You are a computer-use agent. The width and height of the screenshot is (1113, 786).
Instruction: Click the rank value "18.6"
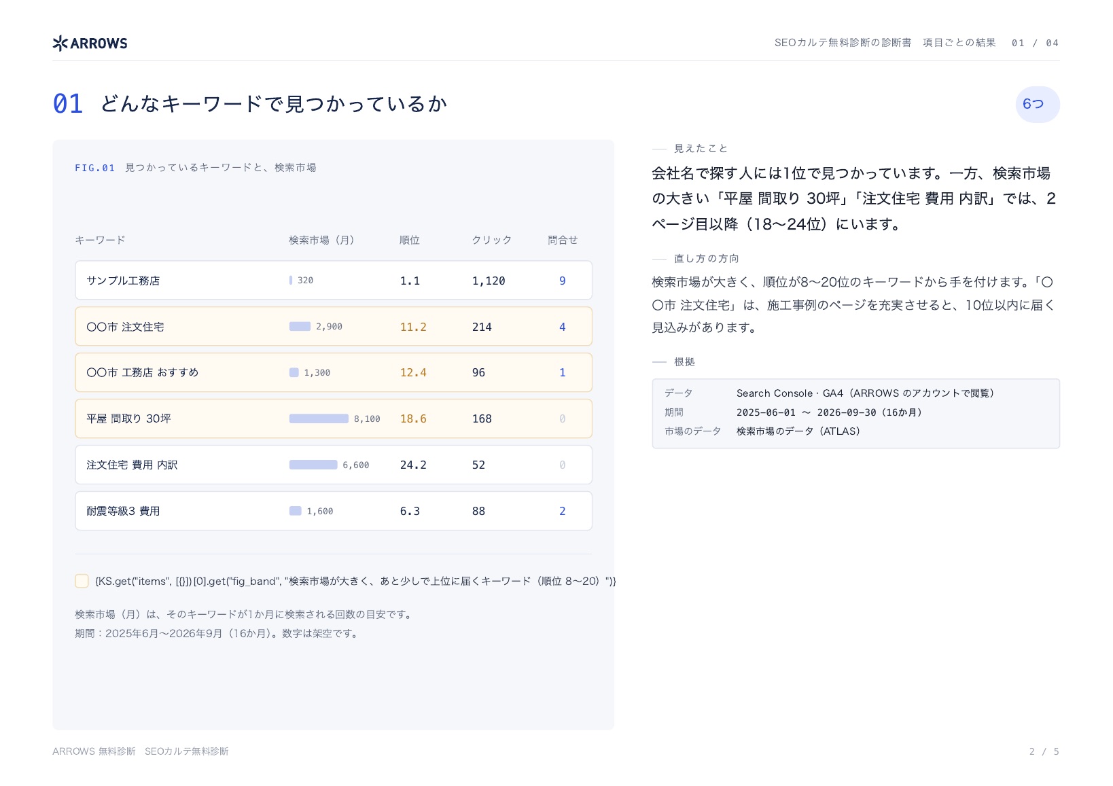[413, 418]
